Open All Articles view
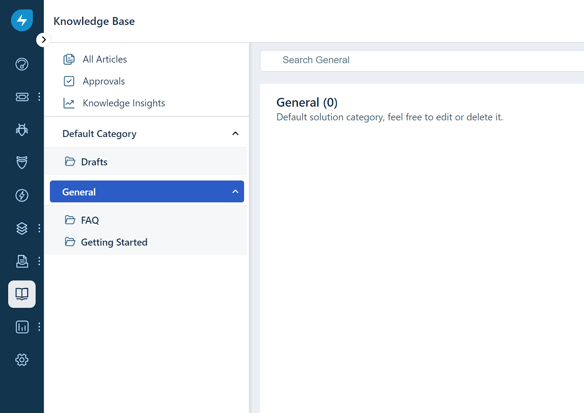The image size is (584, 413). point(104,59)
